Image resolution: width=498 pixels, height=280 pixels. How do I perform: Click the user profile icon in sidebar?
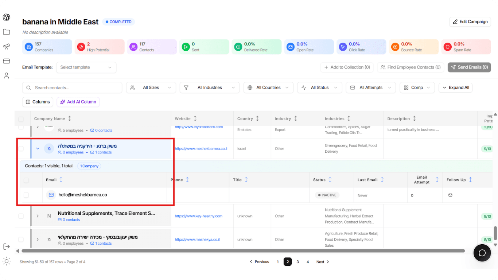6,76
